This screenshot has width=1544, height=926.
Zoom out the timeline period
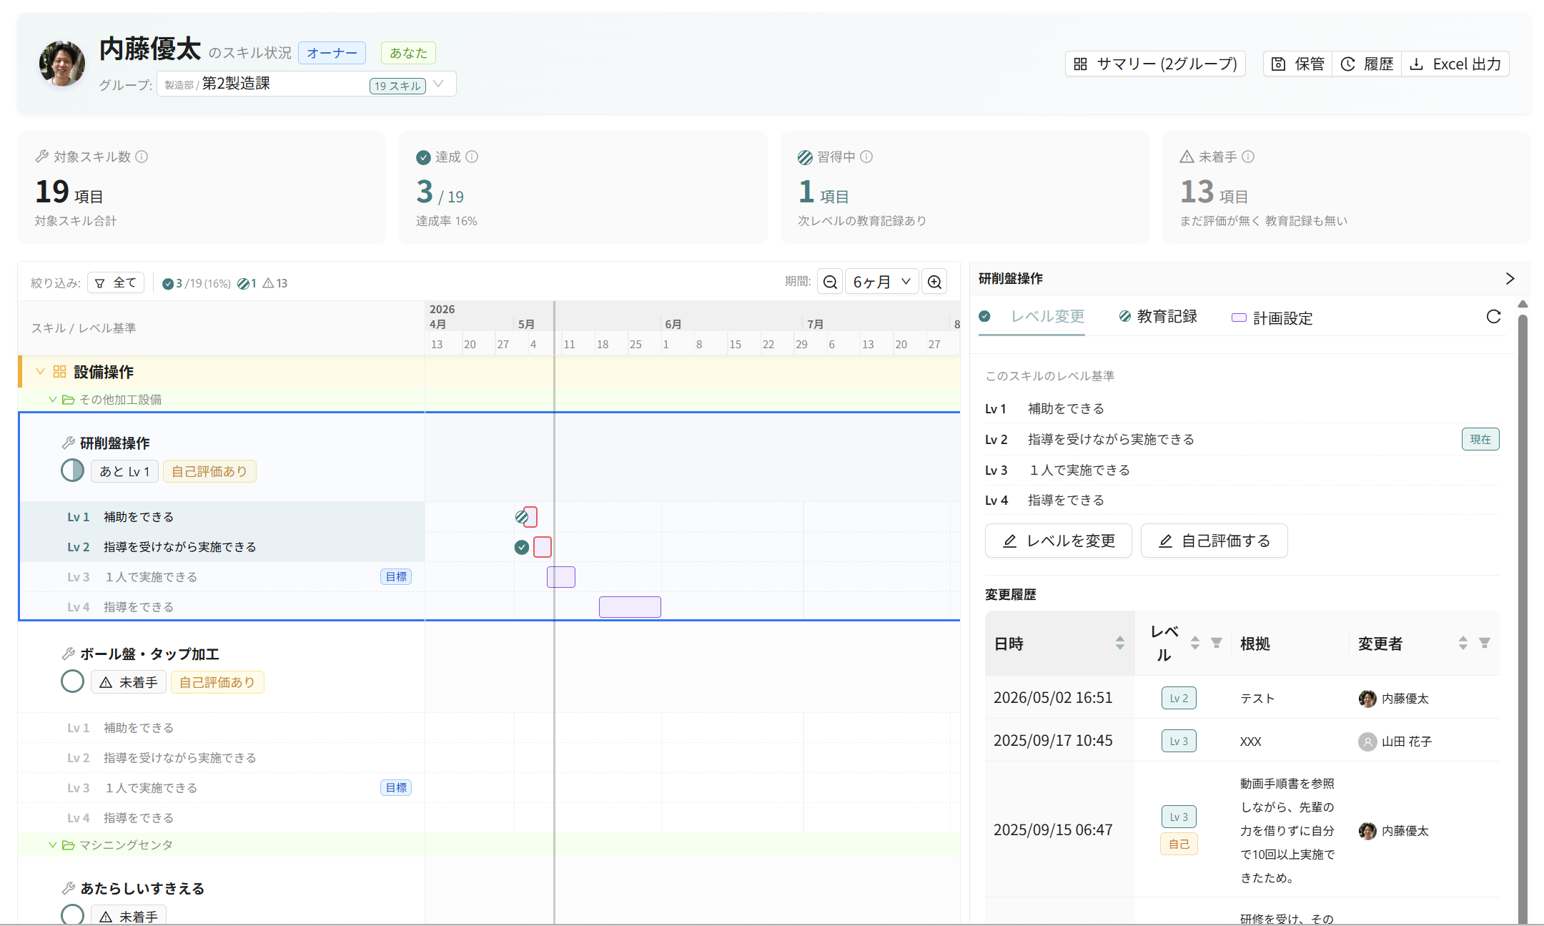pyautogui.click(x=830, y=282)
